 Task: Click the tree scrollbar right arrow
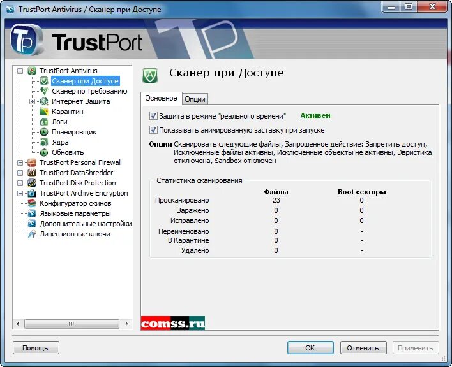[x=126, y=324]
